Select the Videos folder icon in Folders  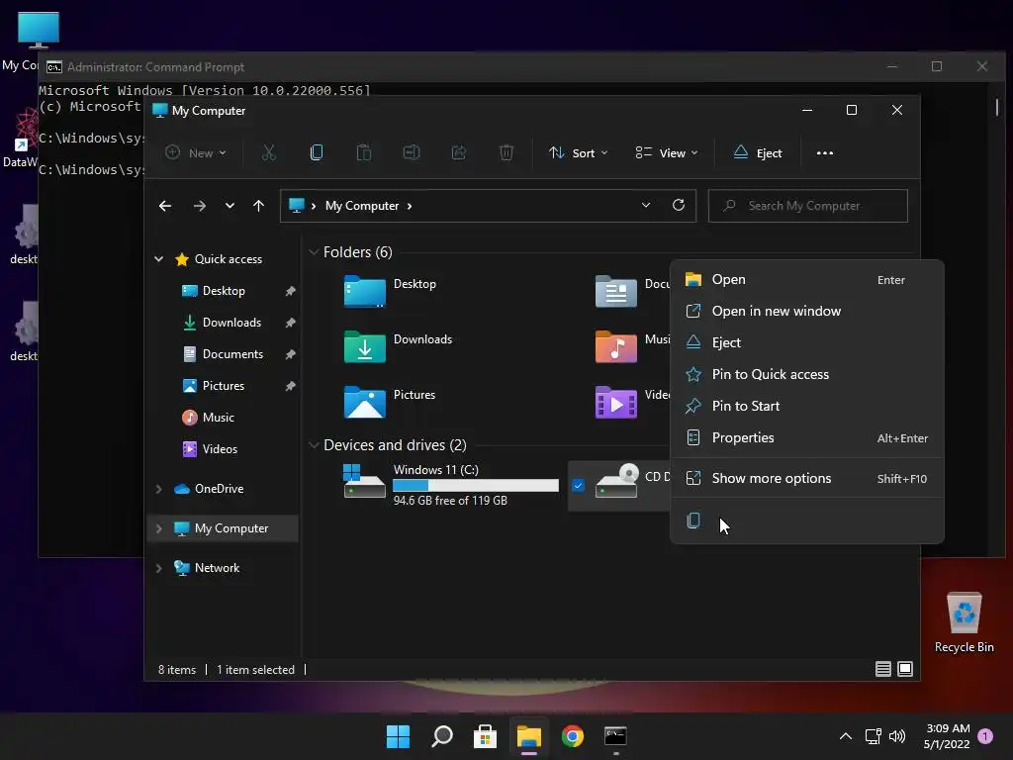click(x=615, y=402)
